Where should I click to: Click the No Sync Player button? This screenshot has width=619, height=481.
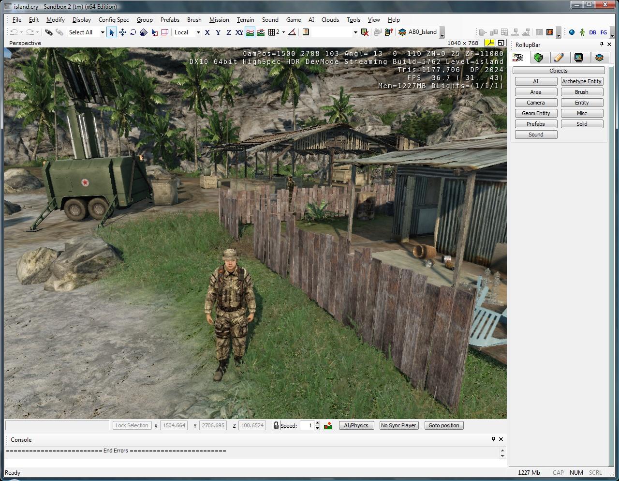[x=398, y=425]
